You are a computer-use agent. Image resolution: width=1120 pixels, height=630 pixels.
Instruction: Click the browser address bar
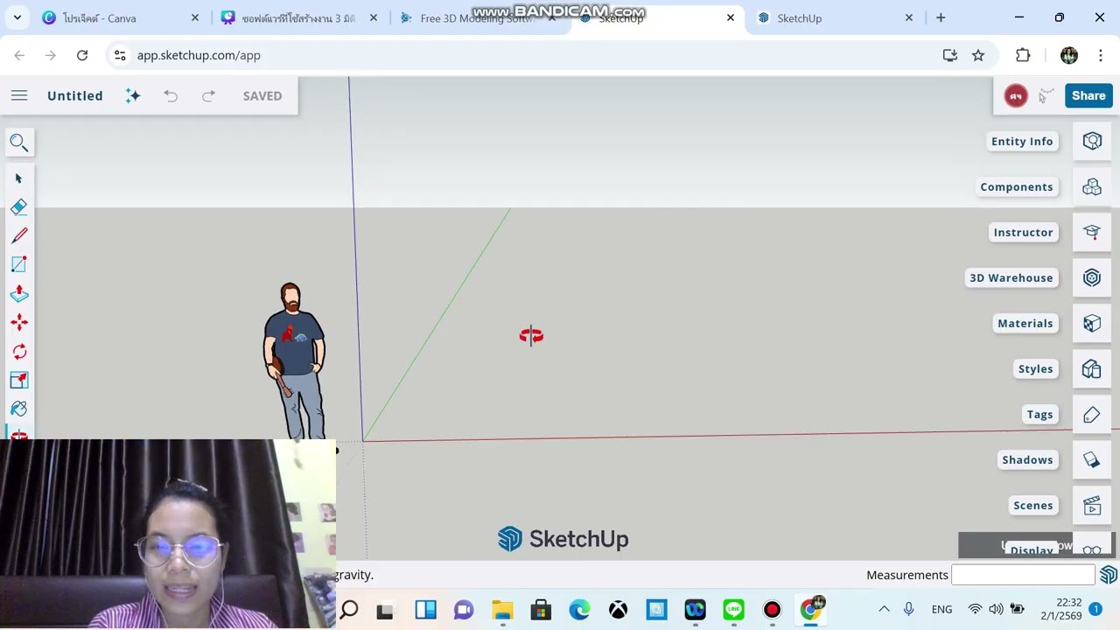click(525, 55)
